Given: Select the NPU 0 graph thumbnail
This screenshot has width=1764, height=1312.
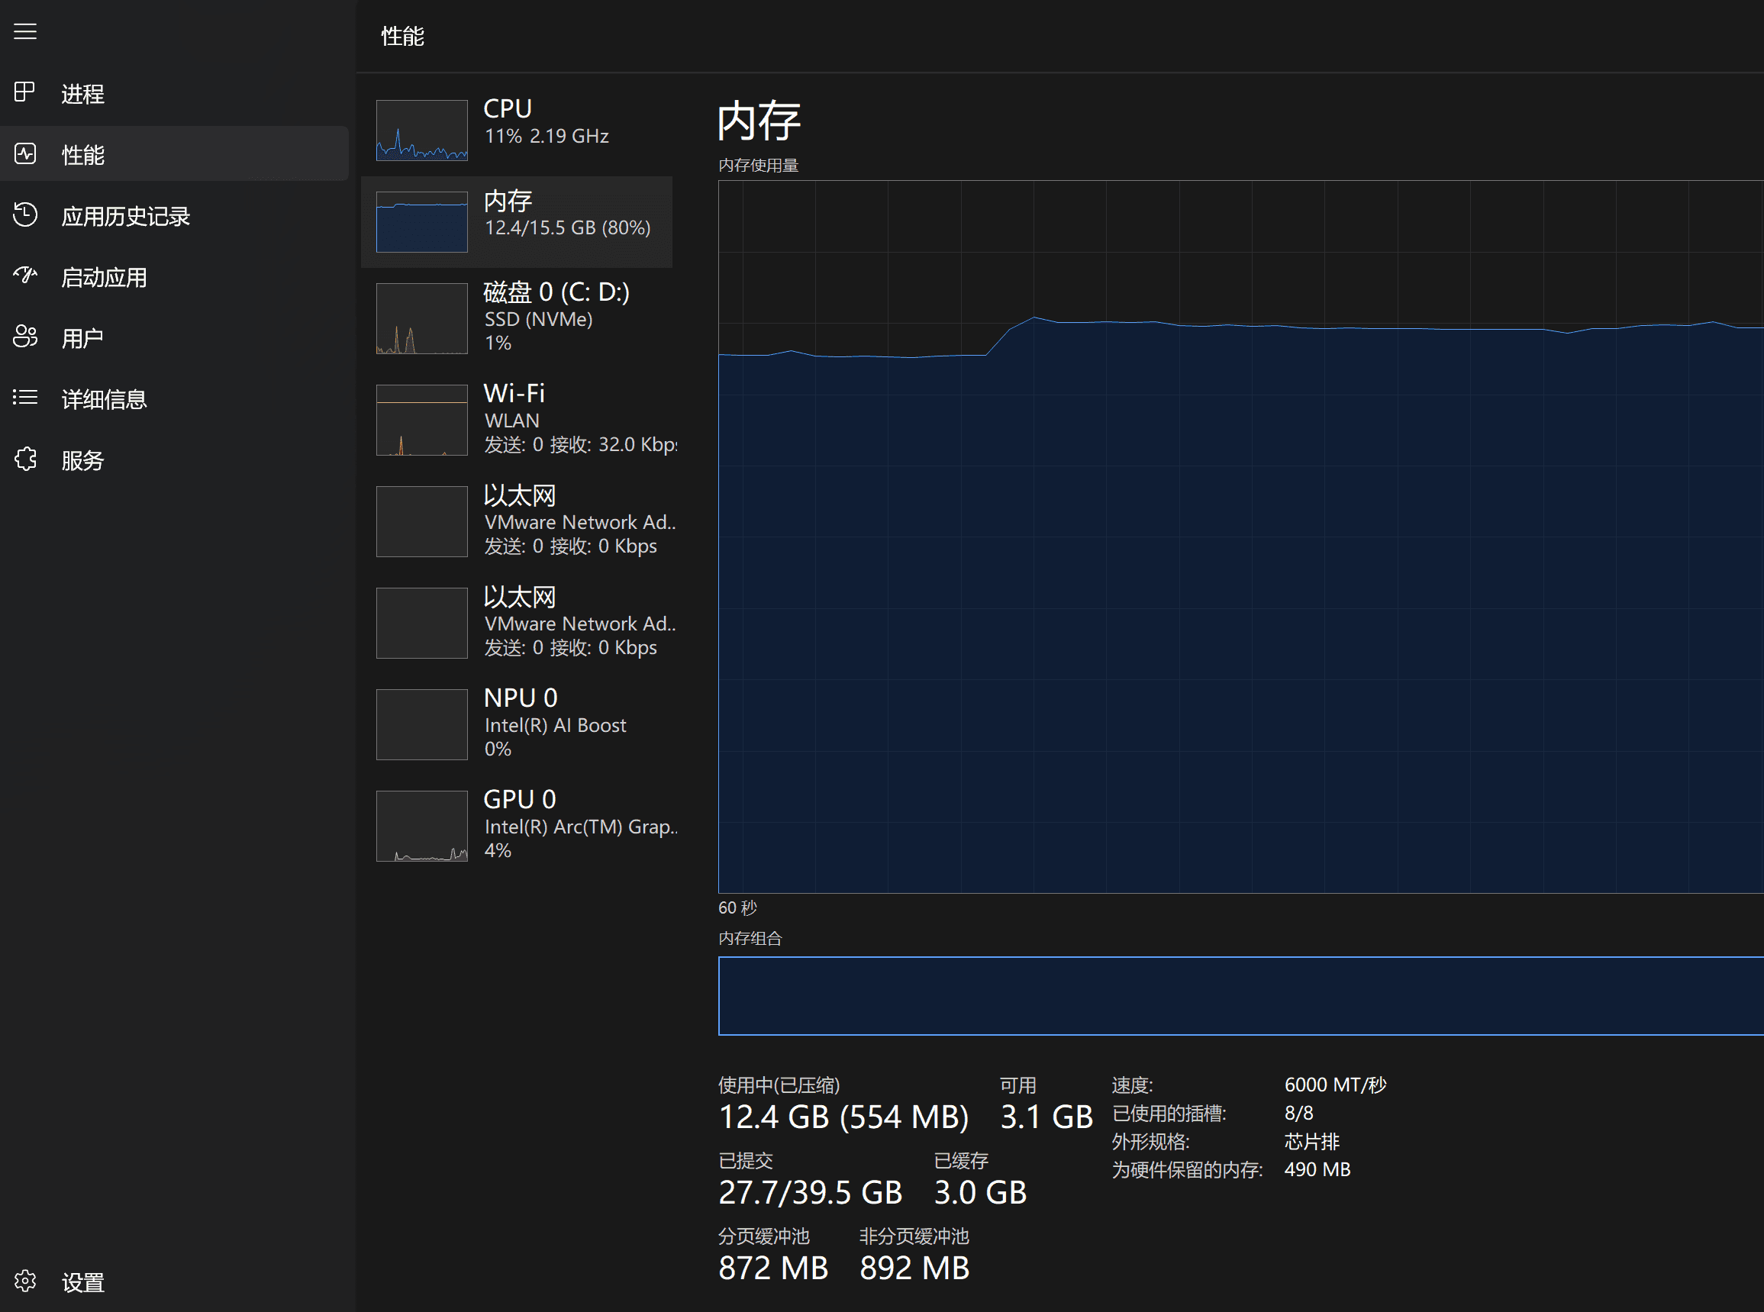Looking at the screenshot, I should pos(422,724).
